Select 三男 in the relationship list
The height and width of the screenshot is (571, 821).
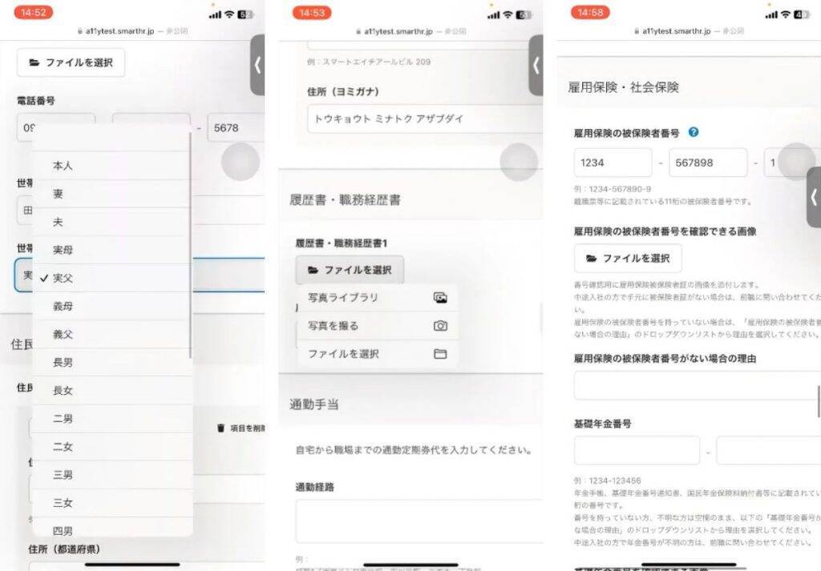pos(112,475)
